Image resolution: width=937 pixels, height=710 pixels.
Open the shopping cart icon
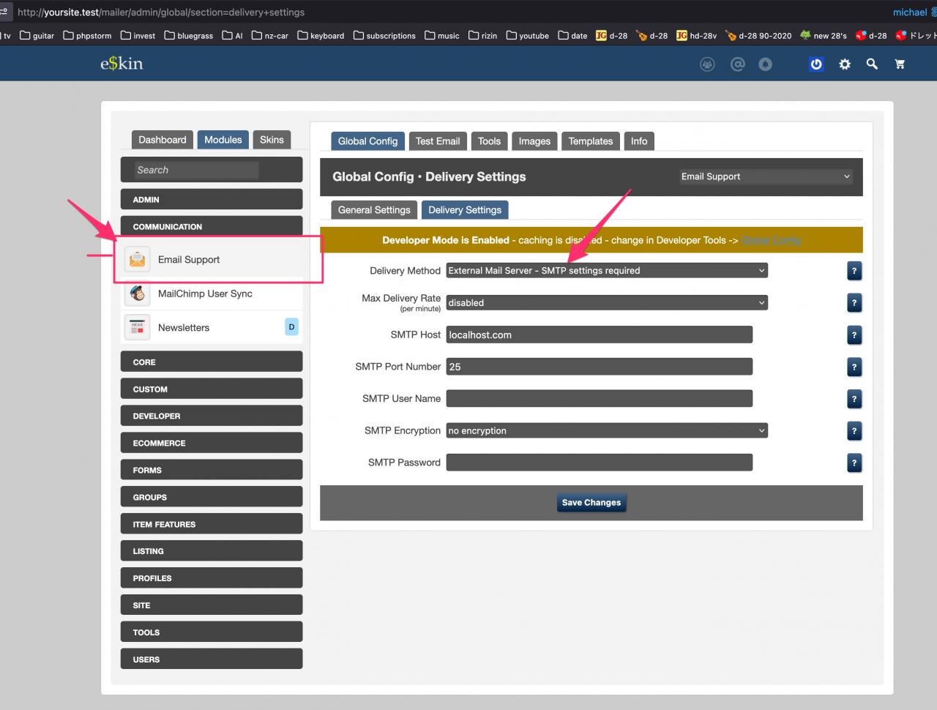pos(900,64)
